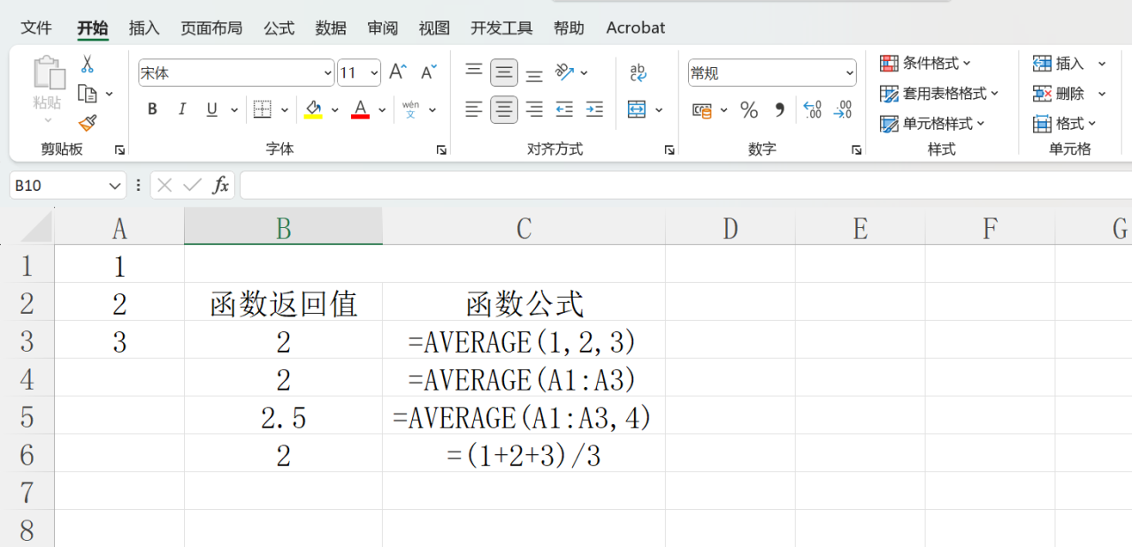The width and height of the screenshot is (1132, 547).
Task: Click the fx insert function icon
Action: tap(220, 186)
